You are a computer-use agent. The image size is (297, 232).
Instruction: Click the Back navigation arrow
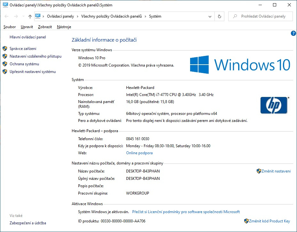[6, 16]
